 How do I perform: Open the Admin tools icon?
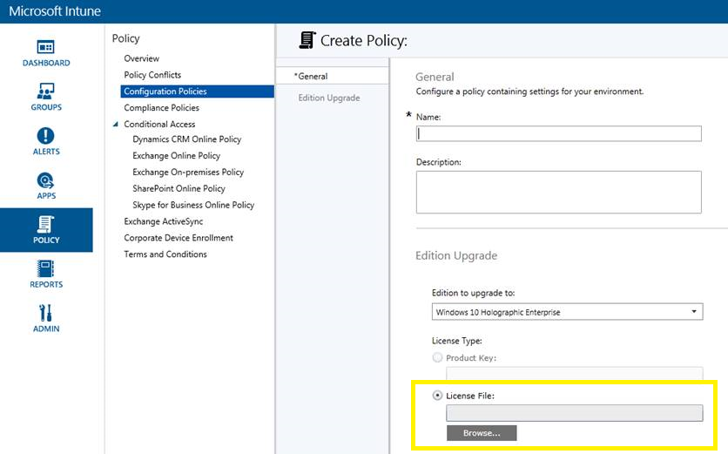pyautogui.click(x=46, y=313)
